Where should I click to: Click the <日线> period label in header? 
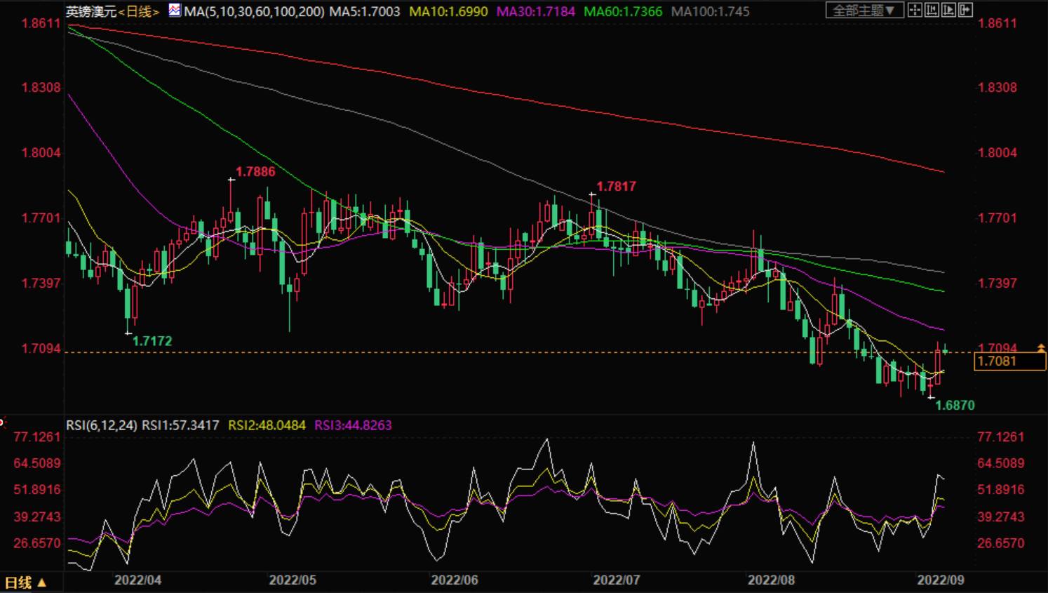click(x=139, y=11)
